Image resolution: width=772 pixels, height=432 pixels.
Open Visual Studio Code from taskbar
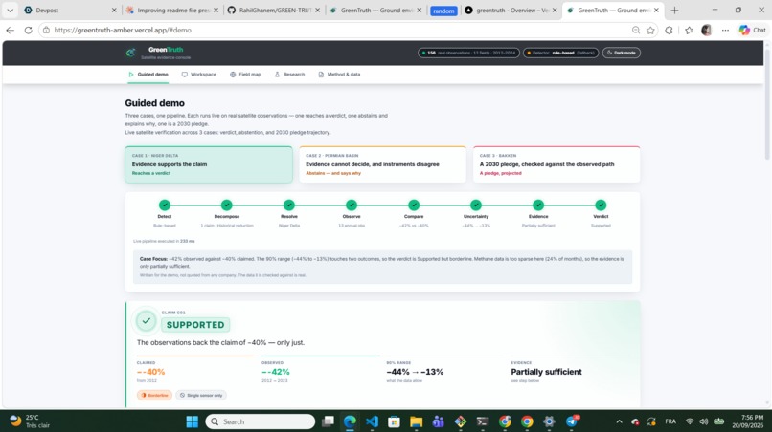coord(372,421)
